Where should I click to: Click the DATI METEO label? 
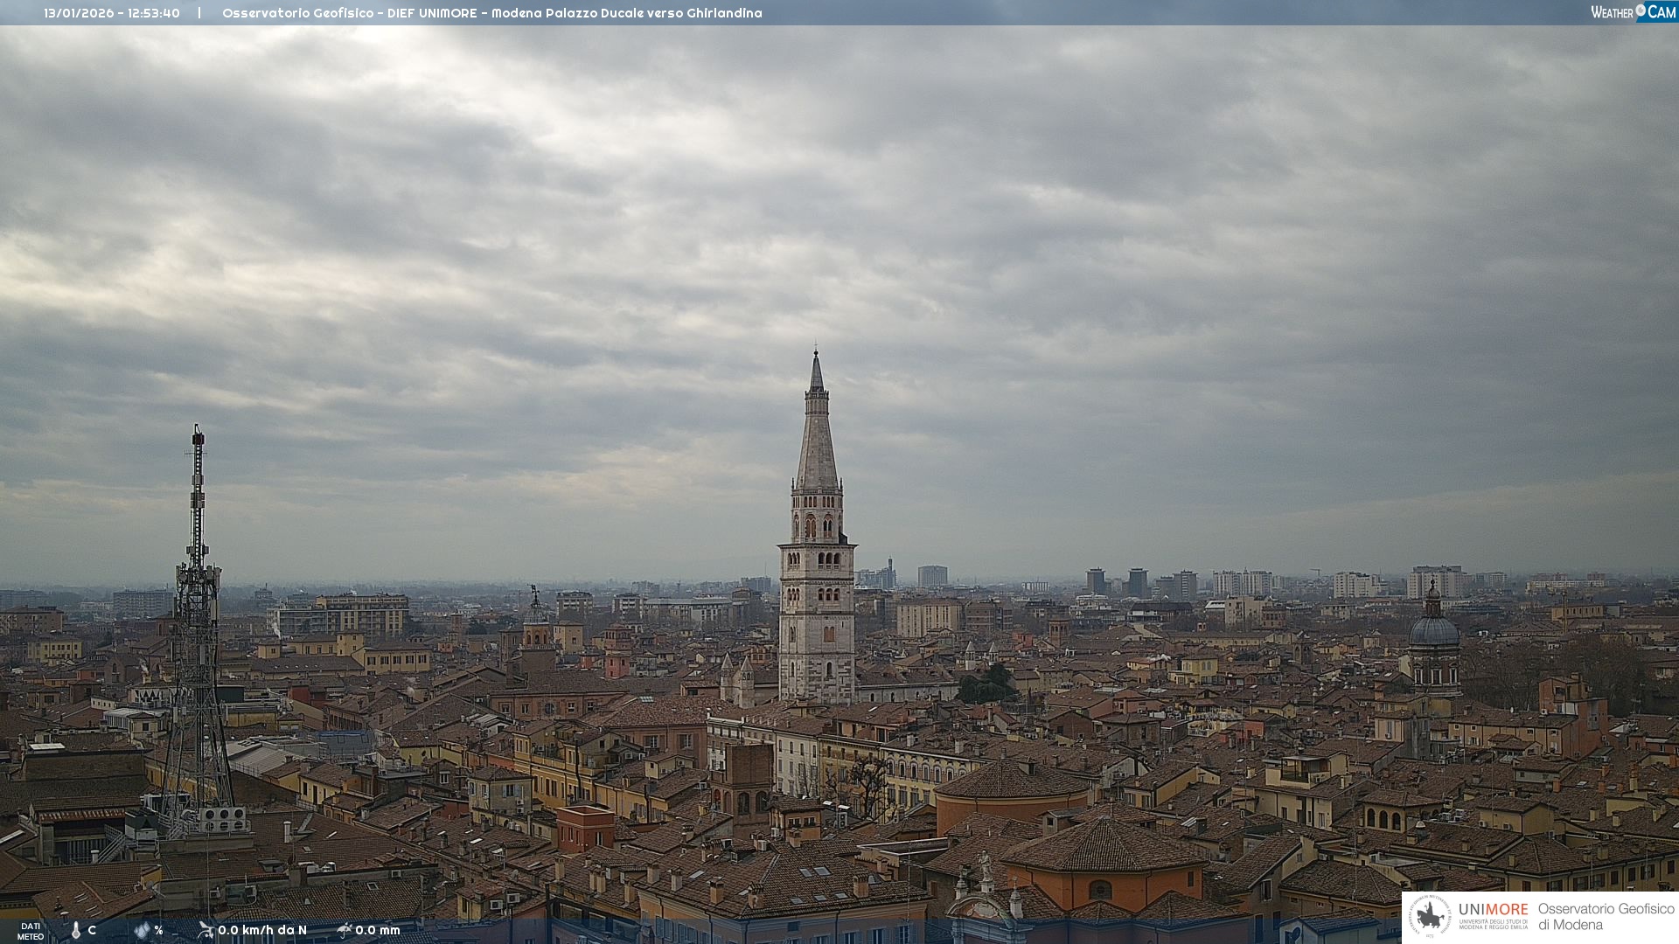click(x=31, y=931)
